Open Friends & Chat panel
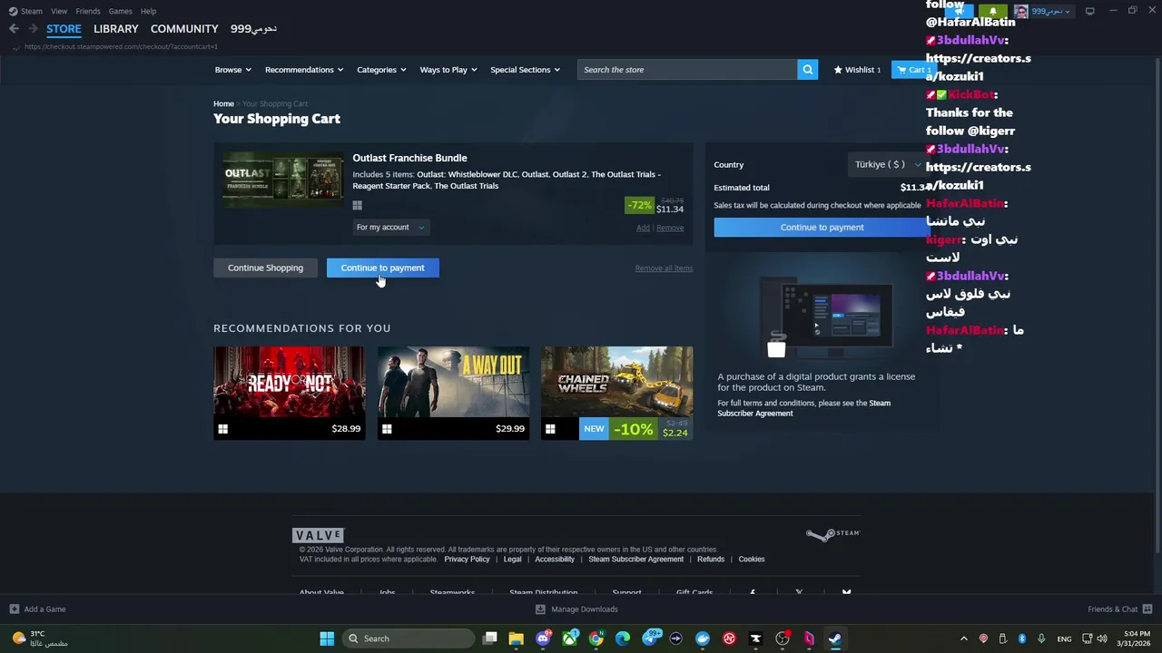 1119,609
